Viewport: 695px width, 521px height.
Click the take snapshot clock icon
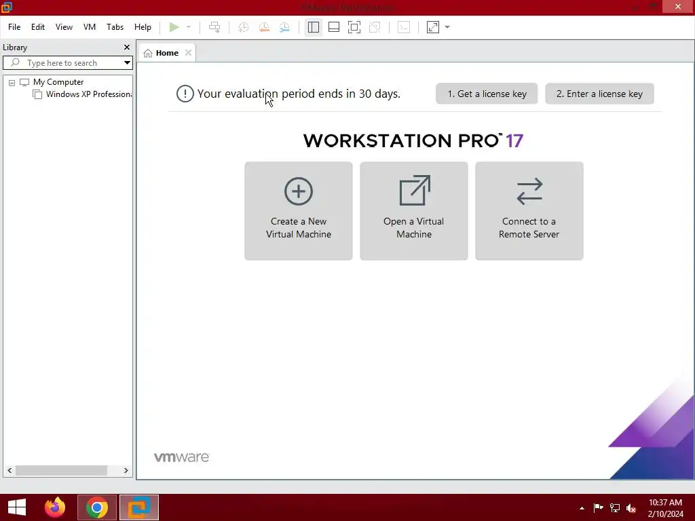(x=244, y=27)
